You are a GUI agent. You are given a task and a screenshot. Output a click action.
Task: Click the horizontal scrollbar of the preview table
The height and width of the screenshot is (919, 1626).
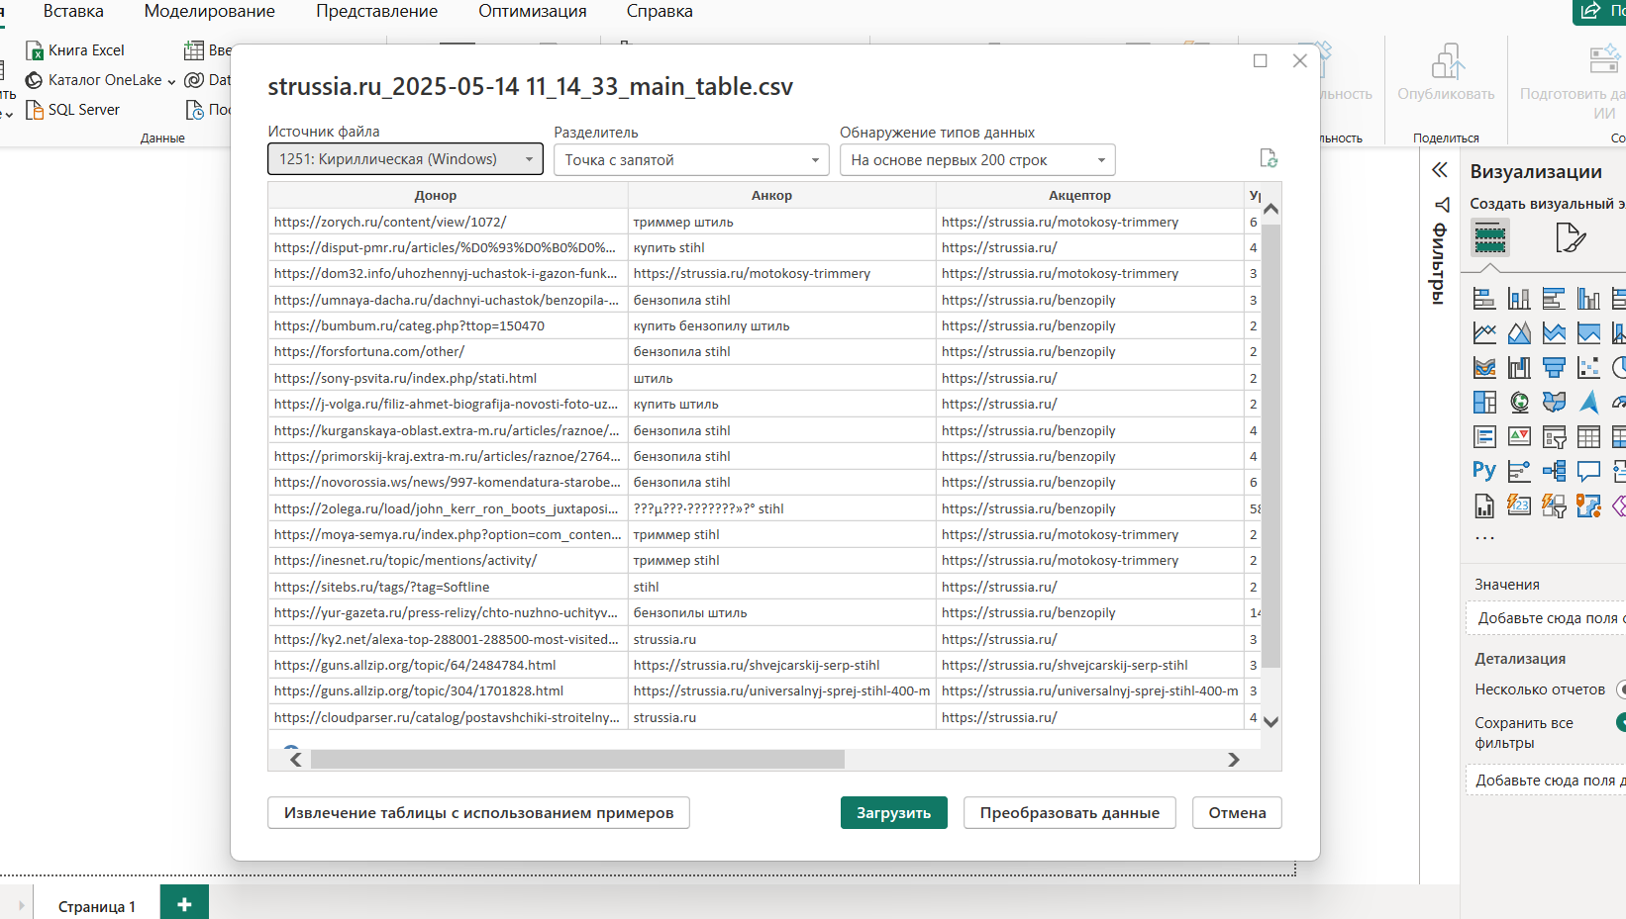pyautogui.click(x=577, y=760)
